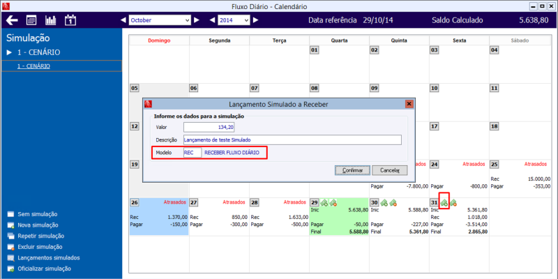The image size is (558, 279).
Task: Click the Quarta column header
Action: (x=340, y=40)
